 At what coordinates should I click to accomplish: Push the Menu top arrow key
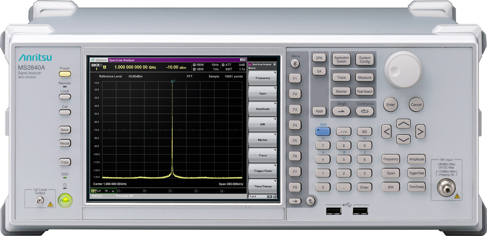click(x=295, y=64)
